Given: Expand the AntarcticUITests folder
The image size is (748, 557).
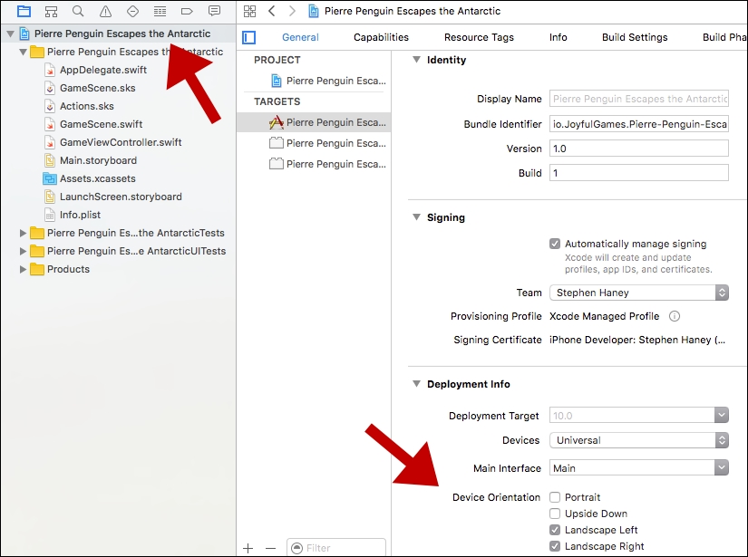Looking at the screenshot, I should tap(23, 251).
